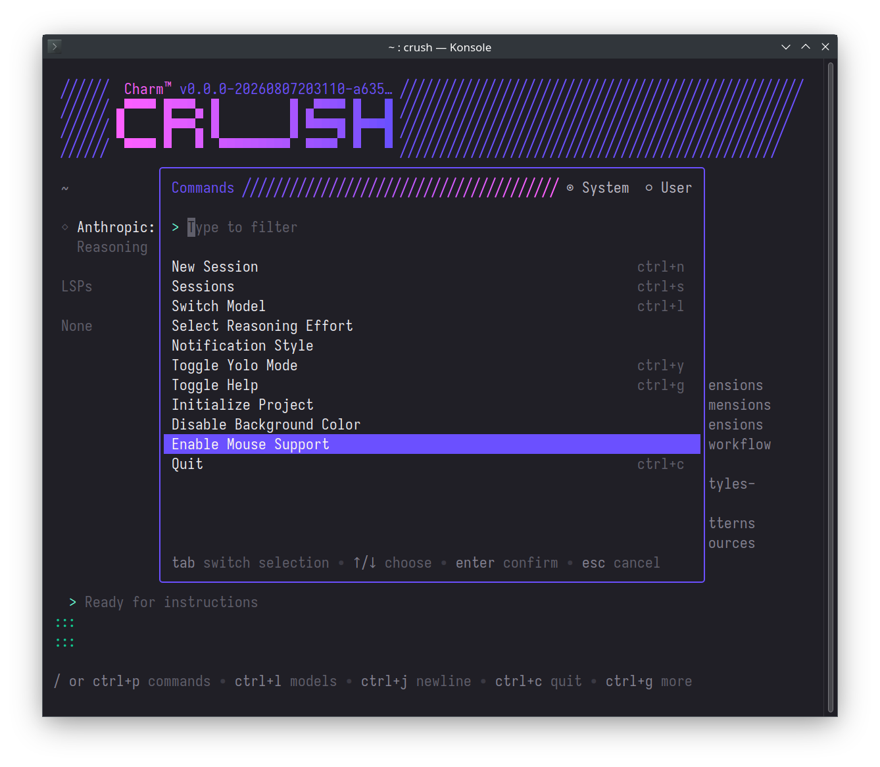Viewport: 880px width, 767px height.
Task: Click the 'ctrl+s' shortcut hint
Action: [x=660, y=287]
